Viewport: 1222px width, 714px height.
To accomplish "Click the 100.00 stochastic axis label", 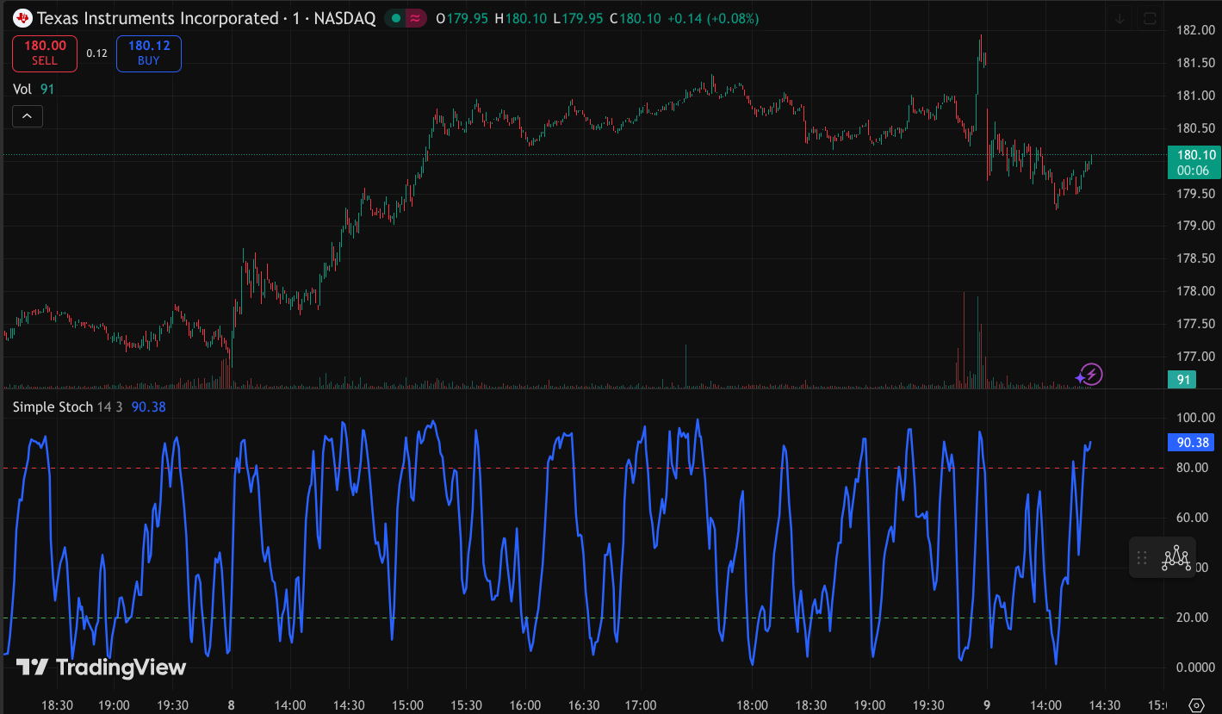I will tap(1195, 418).
